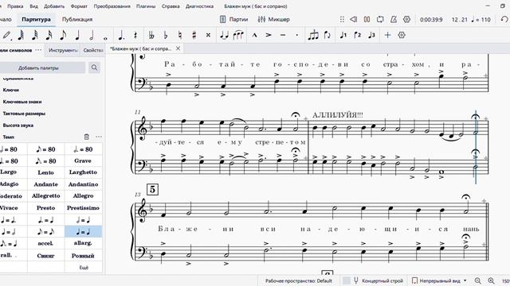The image size is (510, 286).
Task: Toggle the augmentation dot
Action: click(121, 35)
